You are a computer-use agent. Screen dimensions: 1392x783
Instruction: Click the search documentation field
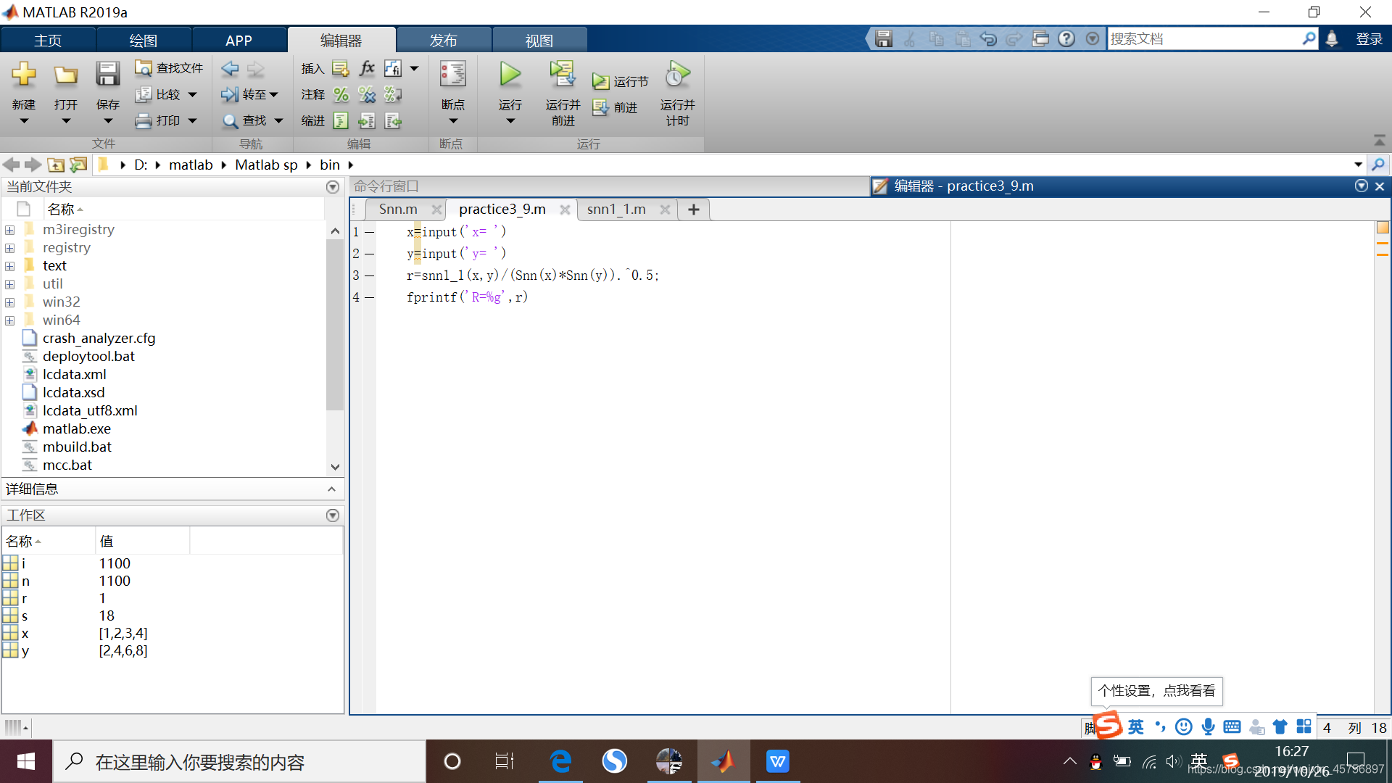pos(1206,39)
